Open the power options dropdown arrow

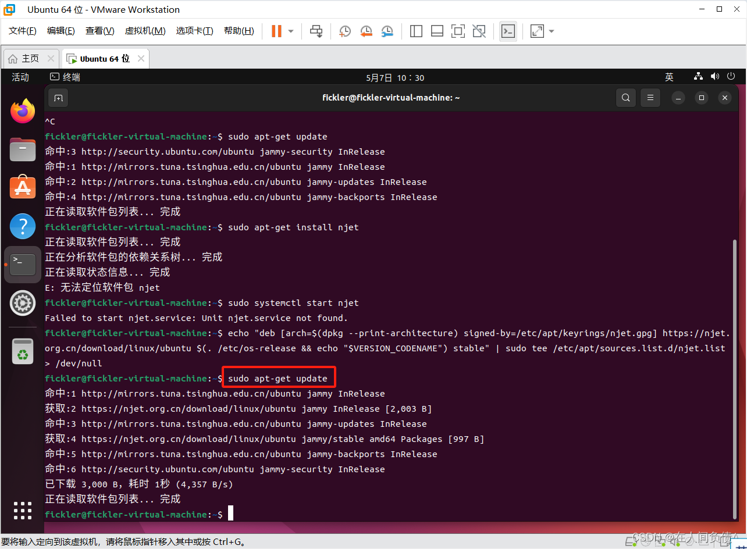291,31
